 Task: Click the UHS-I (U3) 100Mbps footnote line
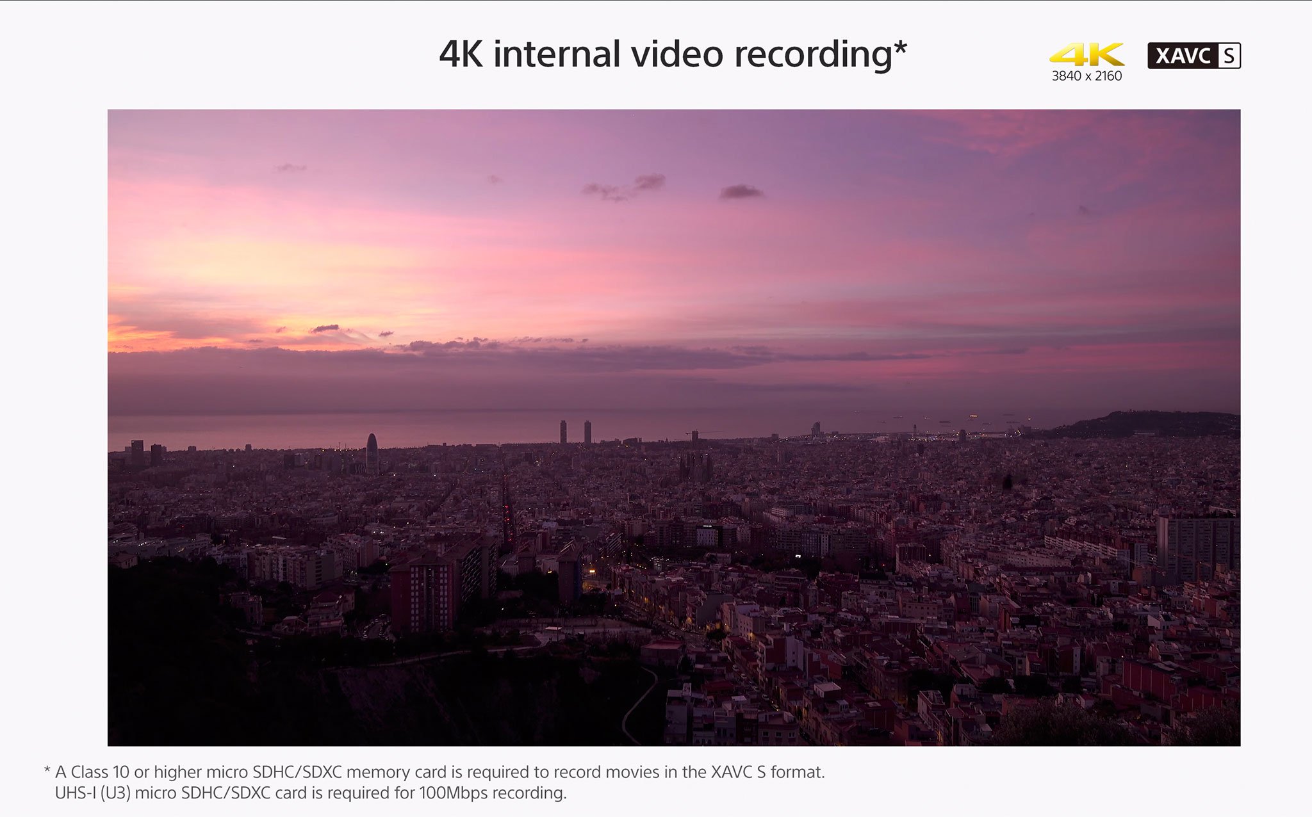tap(311, 793)
